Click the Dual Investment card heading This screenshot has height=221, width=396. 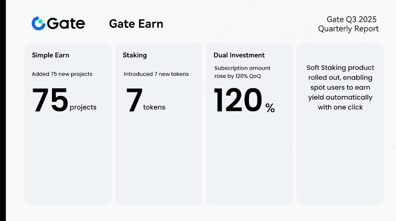tap(239, 55)
